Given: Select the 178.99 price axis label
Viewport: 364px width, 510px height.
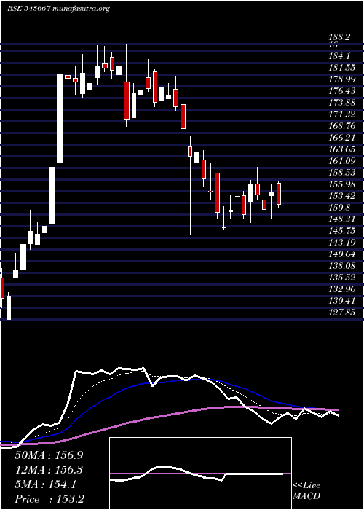Looking at the screenshot, I should coord(341,79).
